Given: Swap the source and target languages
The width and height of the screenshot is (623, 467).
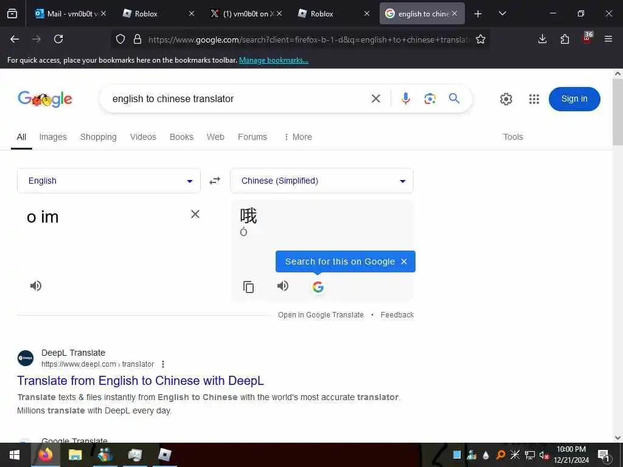Looking at the screenshot, I should click(215, 181).
